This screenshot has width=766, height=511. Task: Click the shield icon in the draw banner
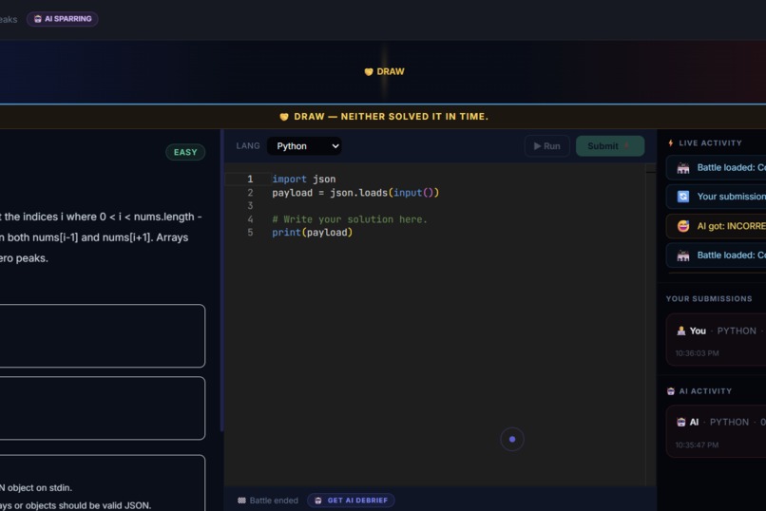coord(284,117)
